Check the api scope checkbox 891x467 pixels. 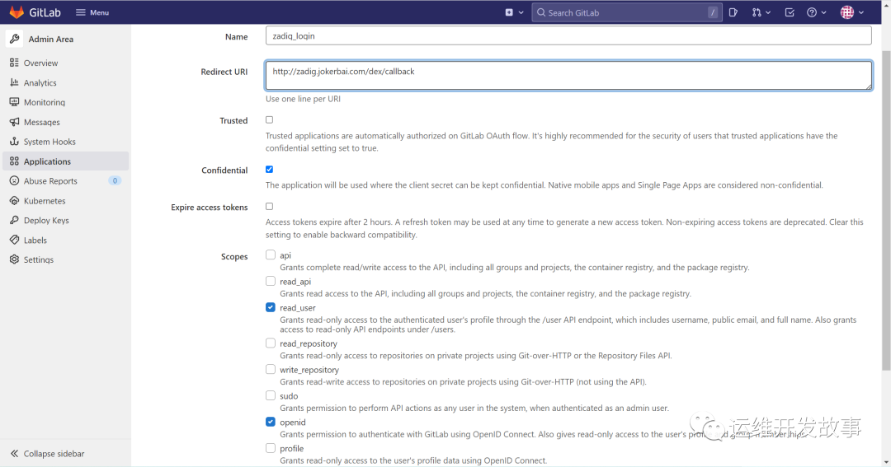point(271,255)
